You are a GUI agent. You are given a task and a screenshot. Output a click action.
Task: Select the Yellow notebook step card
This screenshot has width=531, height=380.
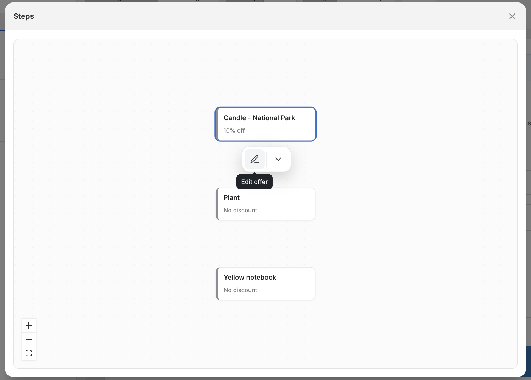(x=265, y=284)
